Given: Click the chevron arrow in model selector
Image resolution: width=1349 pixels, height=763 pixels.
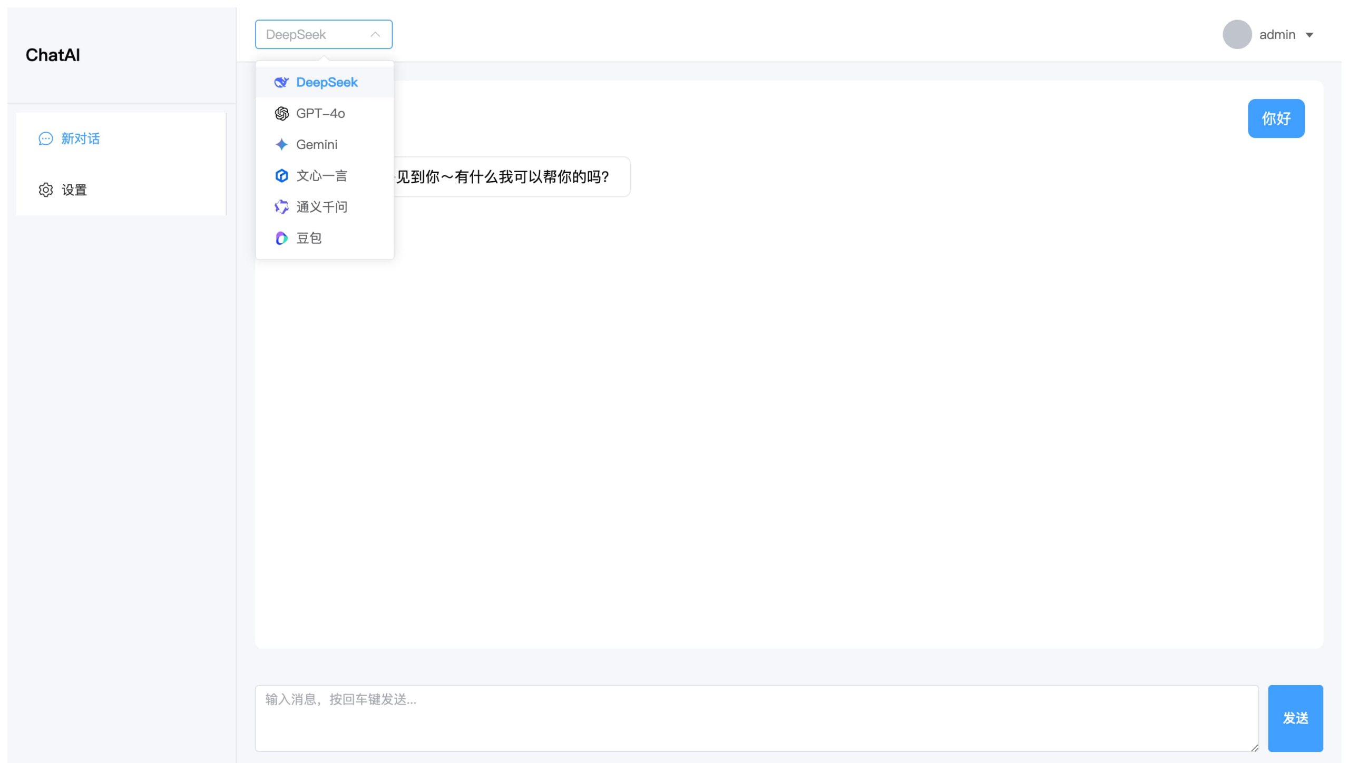Looking at the screenshot, I should pos(375,34).
